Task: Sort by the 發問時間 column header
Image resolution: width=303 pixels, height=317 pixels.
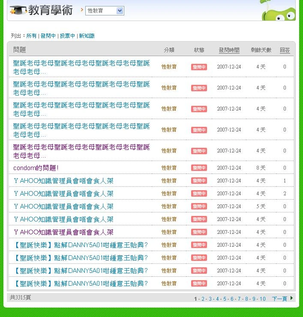Action: [229, 50]
